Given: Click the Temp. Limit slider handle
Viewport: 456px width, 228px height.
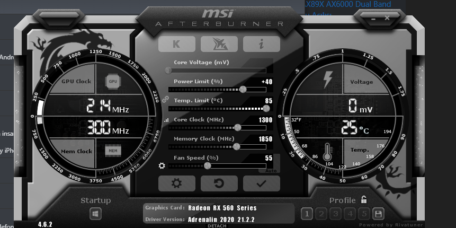Looking at the screenshot, I should [266, 109].
